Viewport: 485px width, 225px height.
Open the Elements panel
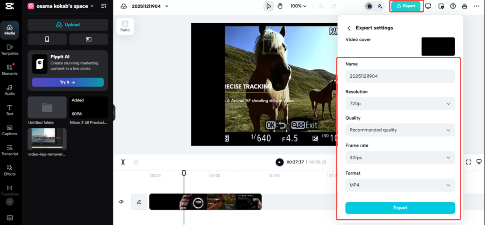coord(10,70)
